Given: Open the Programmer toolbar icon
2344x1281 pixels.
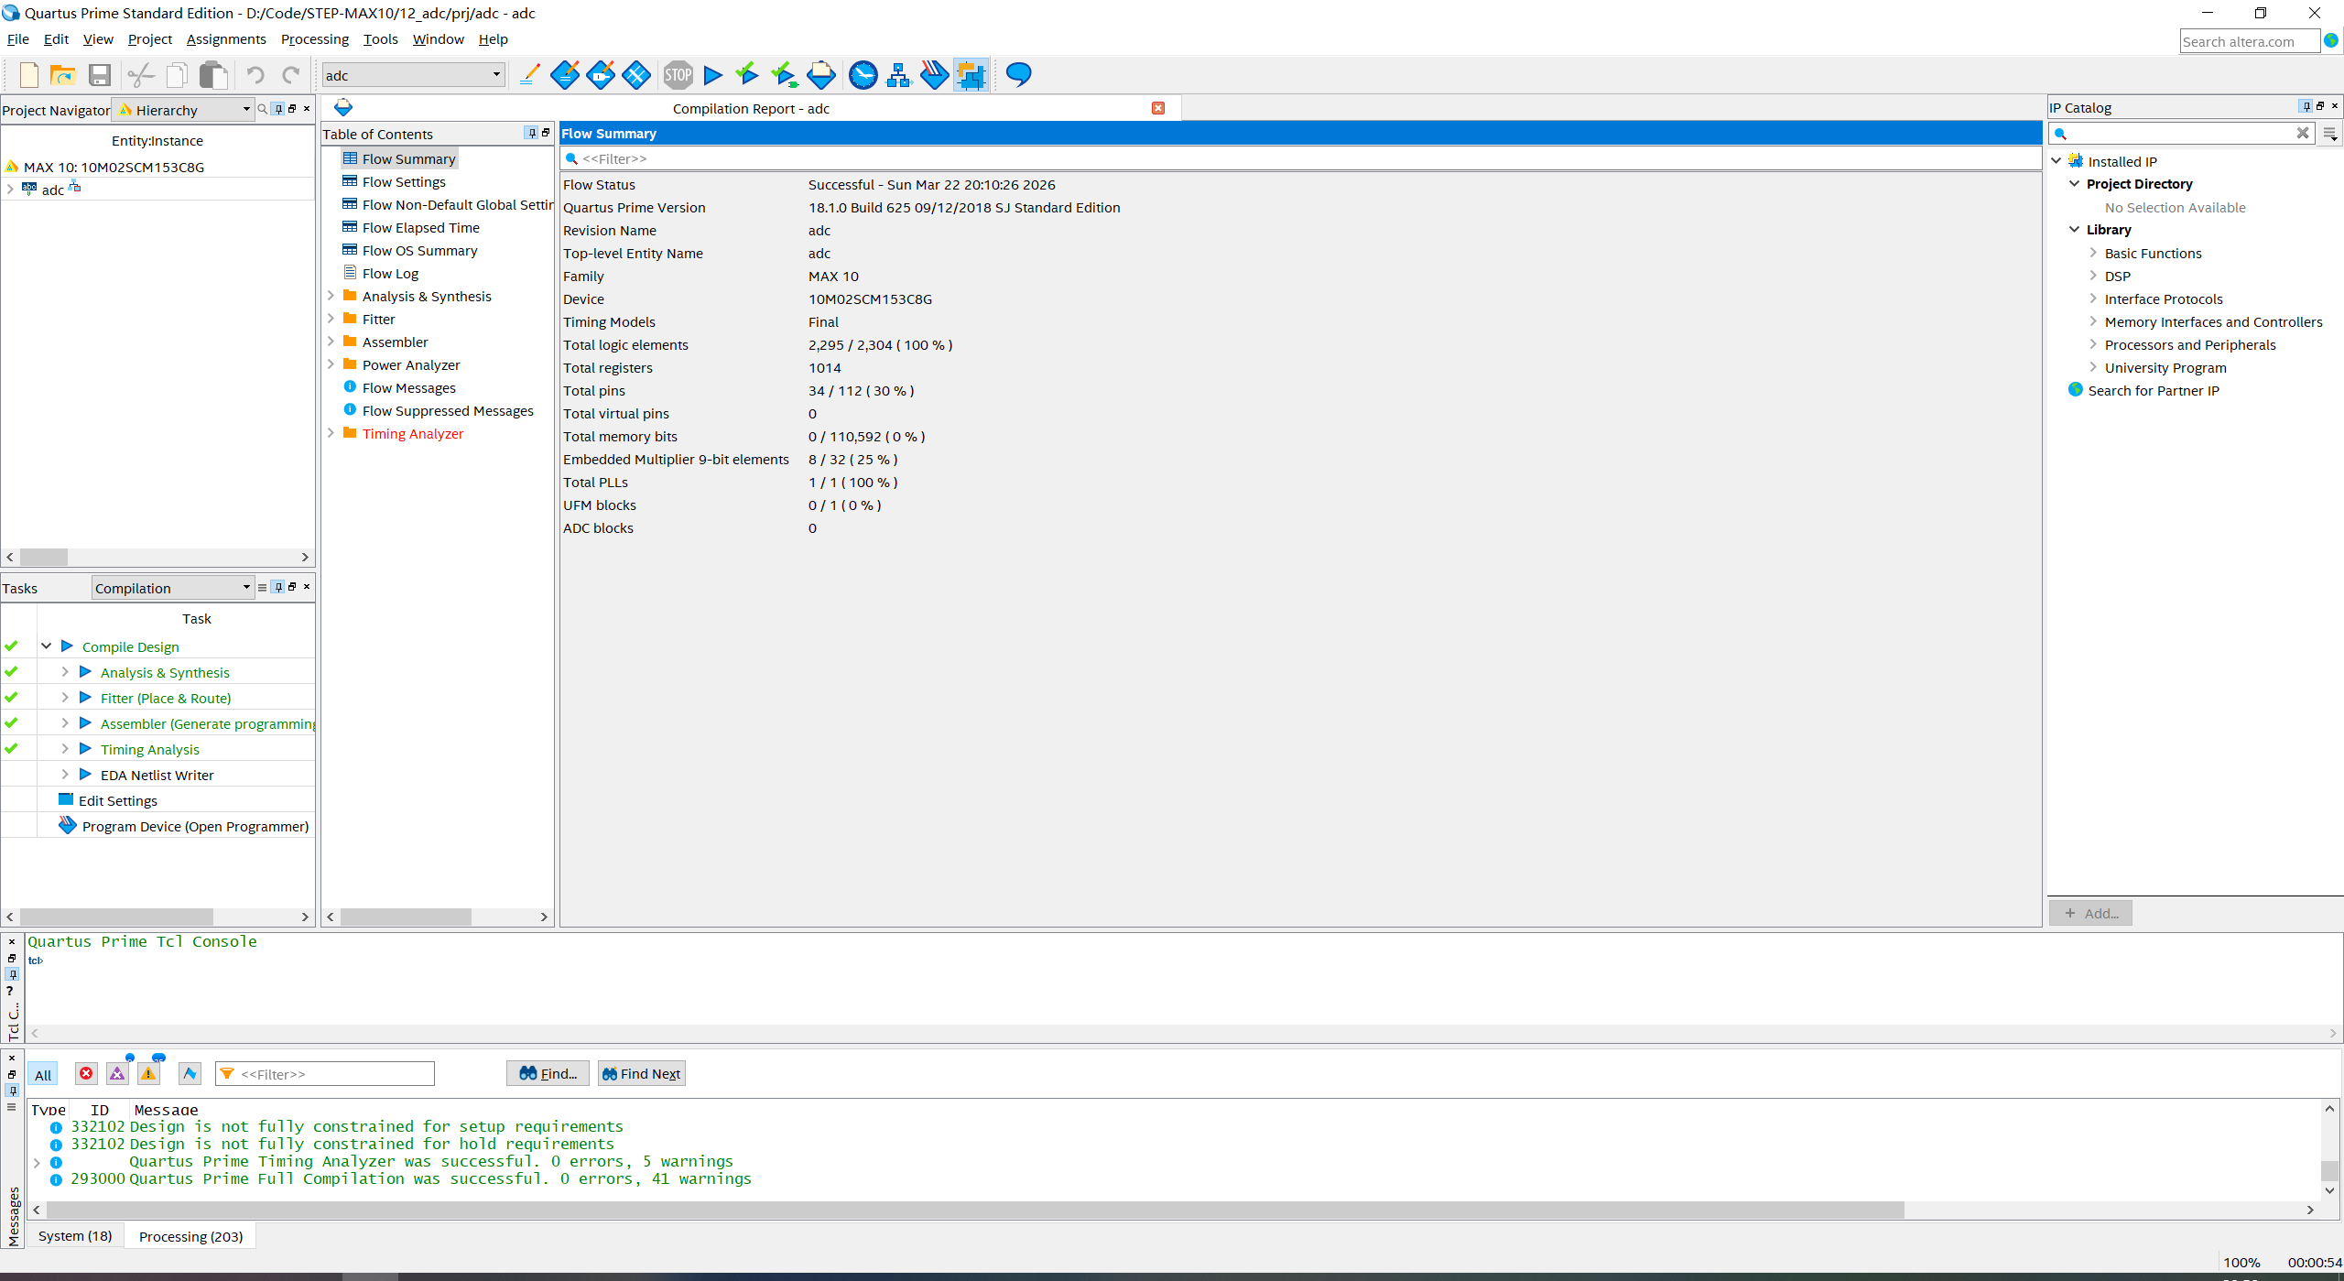Looking at the screenshot, I should point(934,75).
